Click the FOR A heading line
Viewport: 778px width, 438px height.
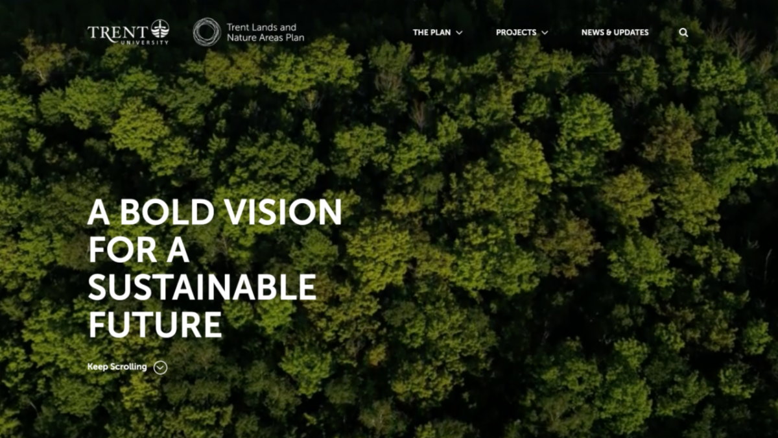(139, 250)
